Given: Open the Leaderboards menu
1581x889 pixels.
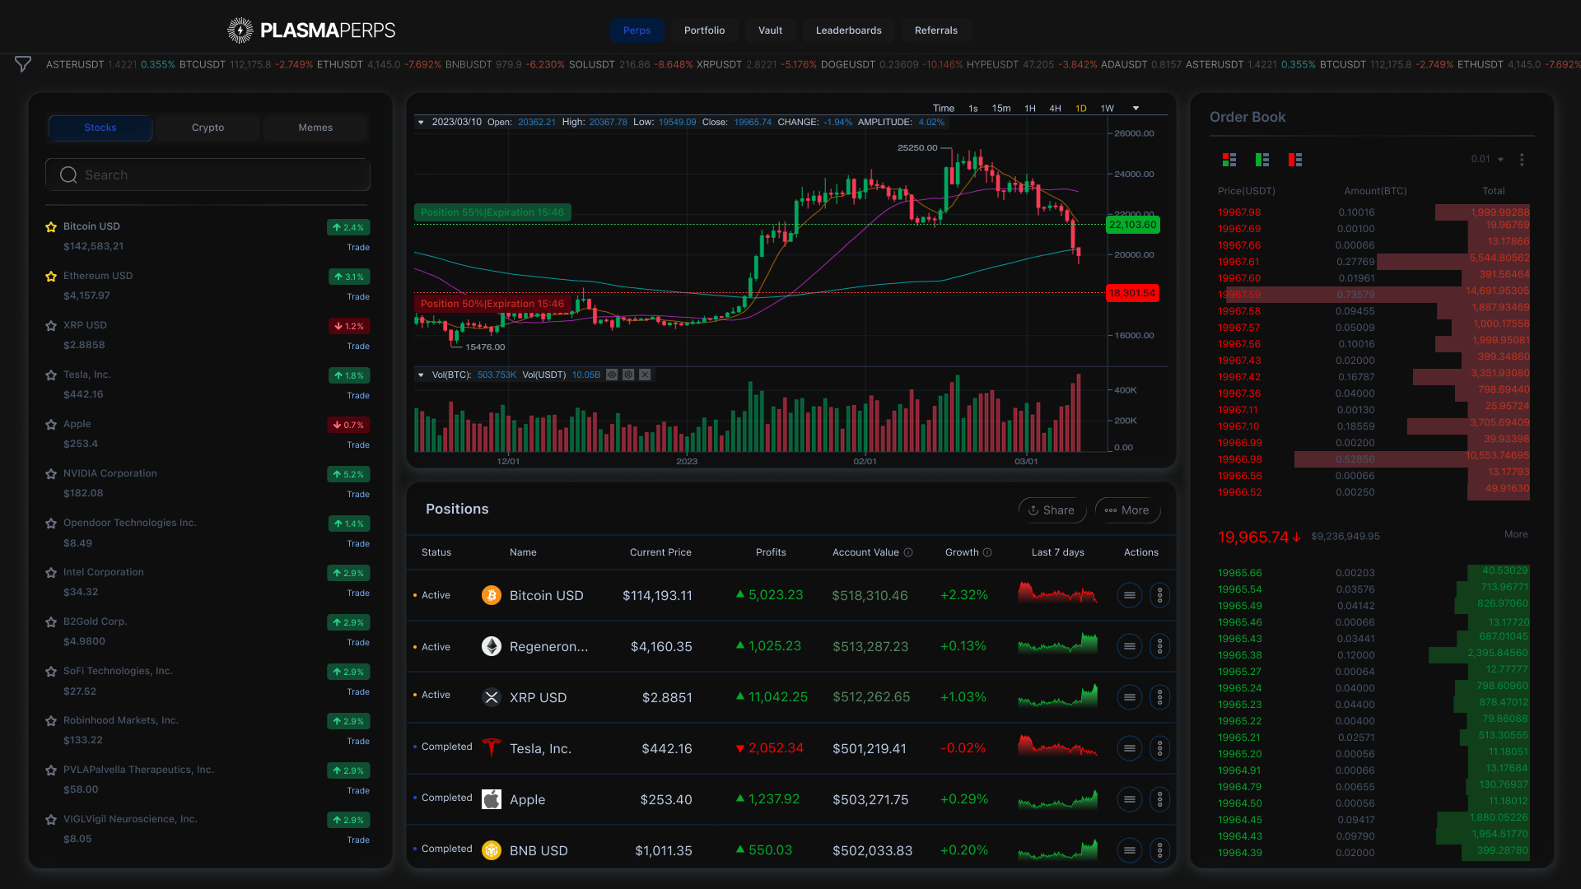Looking at the screenshot, I should pos(848,30).
